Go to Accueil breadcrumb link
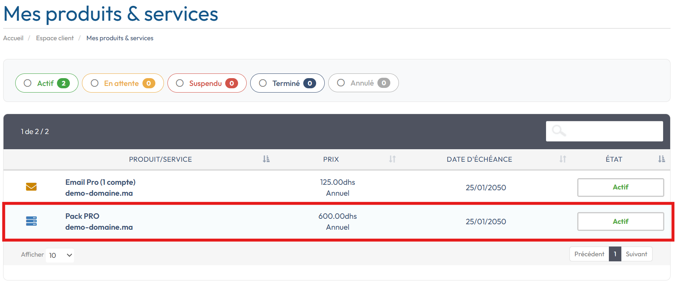This screenshot has width=676, height=284. [x=13, y=38]
